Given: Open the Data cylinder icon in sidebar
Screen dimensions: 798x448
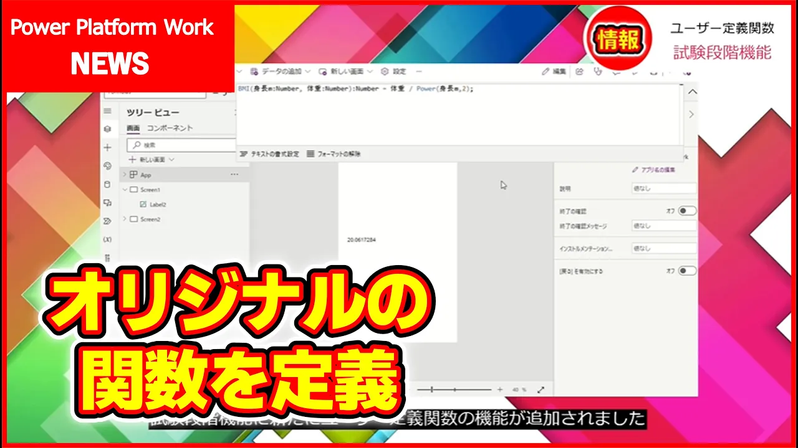Looking at the screenshot, I should [x=107, y=184].
